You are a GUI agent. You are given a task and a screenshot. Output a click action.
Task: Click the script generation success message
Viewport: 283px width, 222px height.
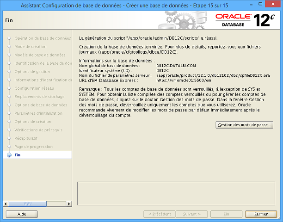[148, 38]
